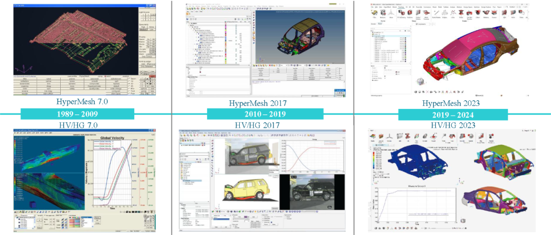Open the Files tool in HyperMesh 2023 ribbon
The image size is (551, 235).
pyautogui.click(x=374, y=14)
